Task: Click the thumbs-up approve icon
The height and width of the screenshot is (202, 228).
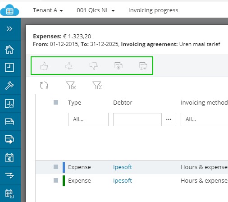Action: [44, 66]
